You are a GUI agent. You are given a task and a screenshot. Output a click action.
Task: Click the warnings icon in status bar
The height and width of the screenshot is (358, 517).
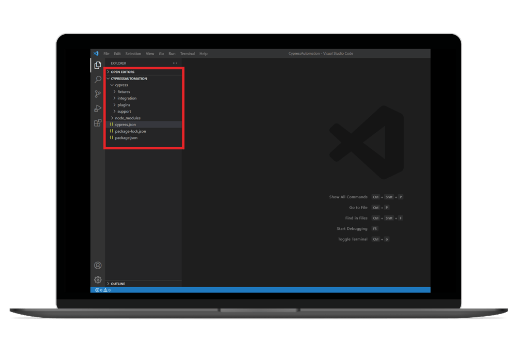click(x=105, y=290)
